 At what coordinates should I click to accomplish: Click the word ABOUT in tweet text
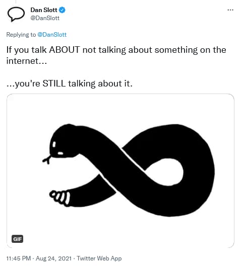(x=65, y=50)
